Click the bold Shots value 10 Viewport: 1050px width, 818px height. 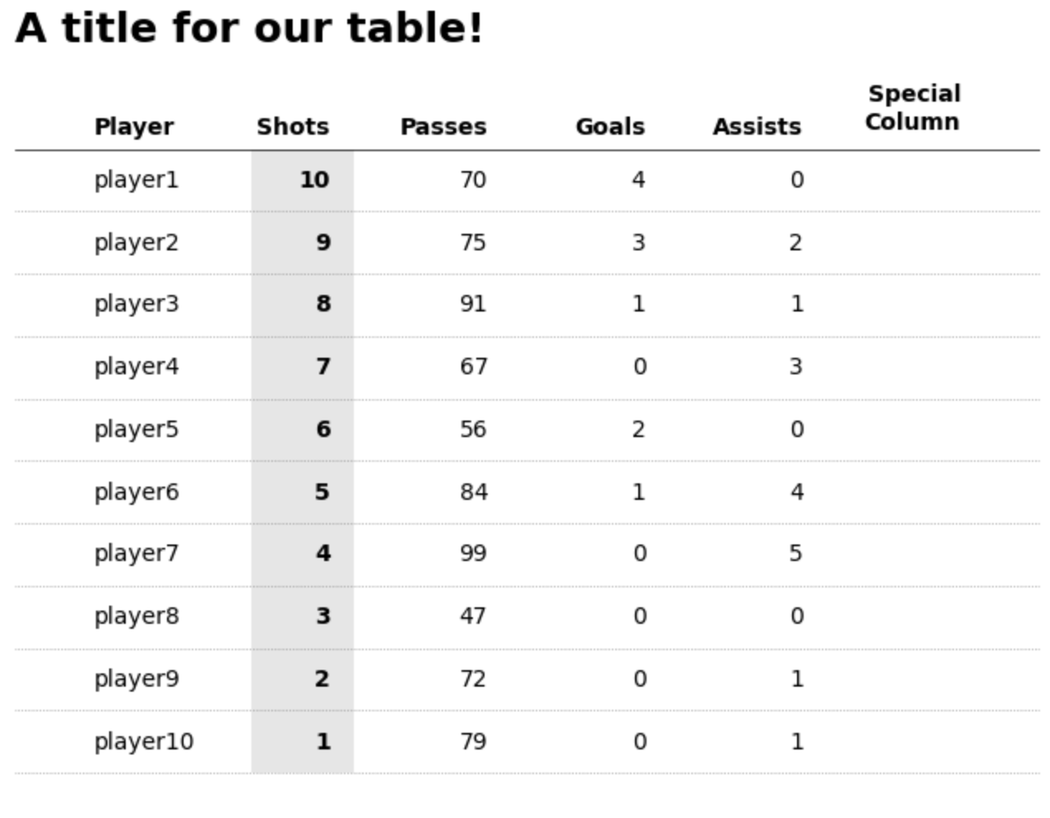[x=314, y=180]
